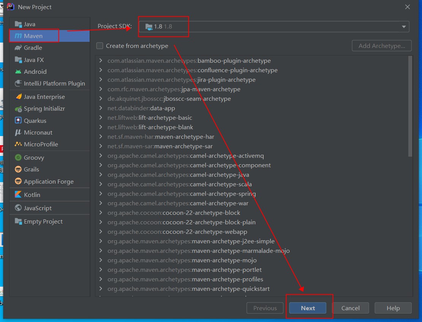Click the Kotlin logo icon
Image resolution: width=422 pixels, height=322 pixels.
coord(18,195)
